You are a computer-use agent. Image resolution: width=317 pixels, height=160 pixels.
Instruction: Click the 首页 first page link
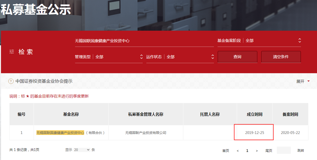[x=226, y=150]
